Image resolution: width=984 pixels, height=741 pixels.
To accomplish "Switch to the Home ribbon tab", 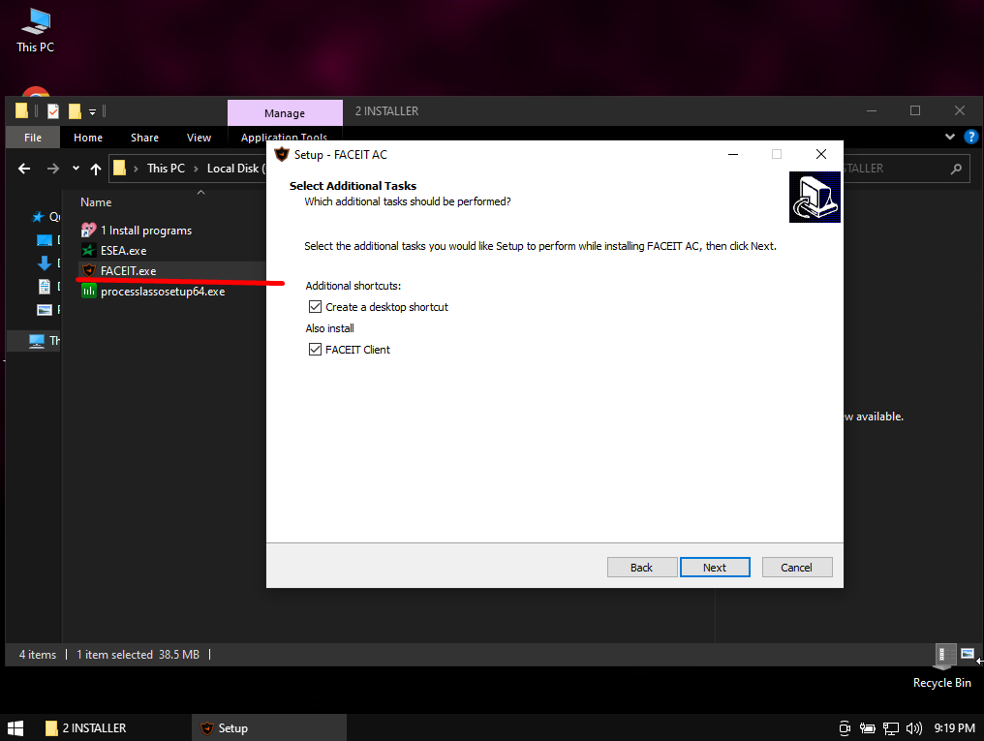I will point(88,138).
